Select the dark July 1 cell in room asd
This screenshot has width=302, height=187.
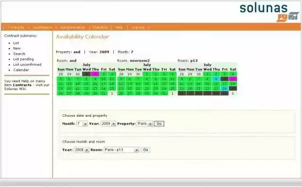86,74
